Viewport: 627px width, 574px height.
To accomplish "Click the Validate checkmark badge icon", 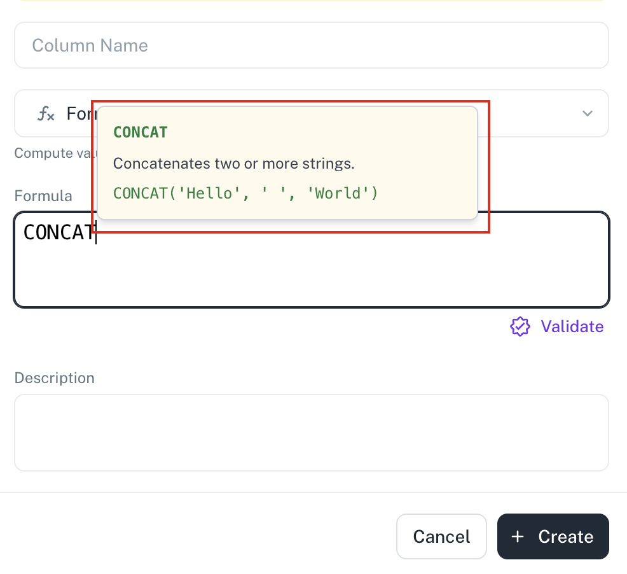I will (x=520, y=326).
